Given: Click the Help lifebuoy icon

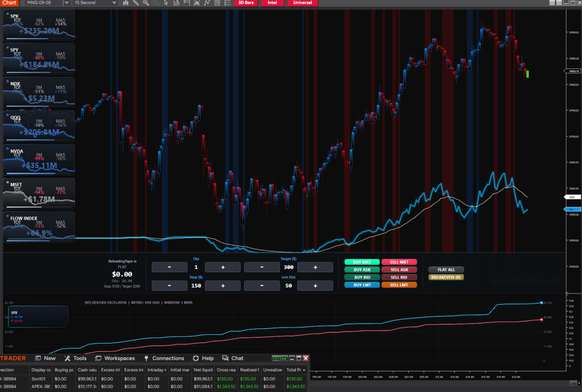Looking at the screenshot, I should (x=196, y=358).
